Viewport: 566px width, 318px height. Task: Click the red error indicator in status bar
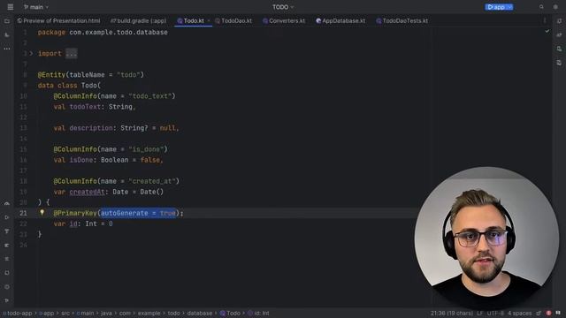tap(548, 313)
